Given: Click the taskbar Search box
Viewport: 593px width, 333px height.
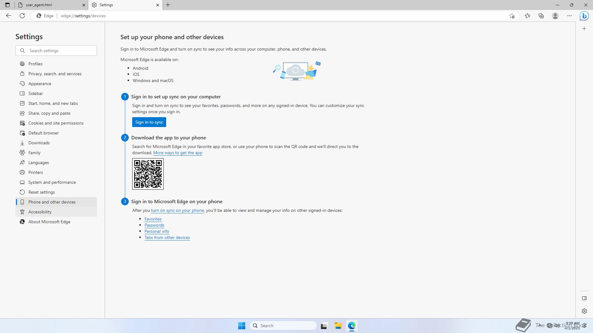Looking at the screenshot, I should [x=283, y=326].
